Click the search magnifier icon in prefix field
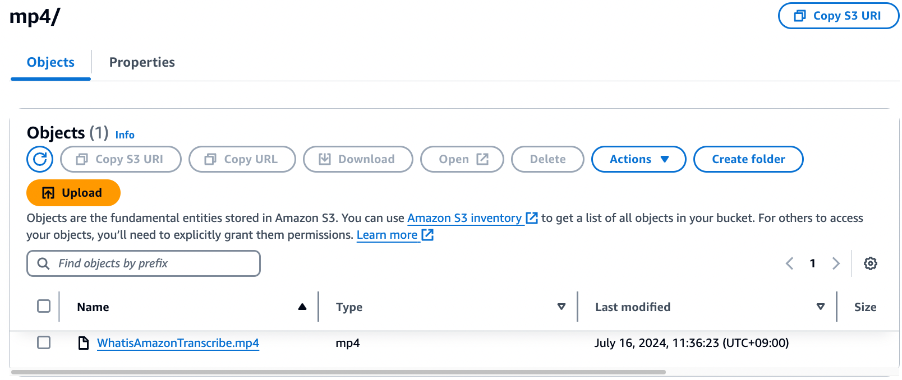Screen dimensions: 902x380 43,263
